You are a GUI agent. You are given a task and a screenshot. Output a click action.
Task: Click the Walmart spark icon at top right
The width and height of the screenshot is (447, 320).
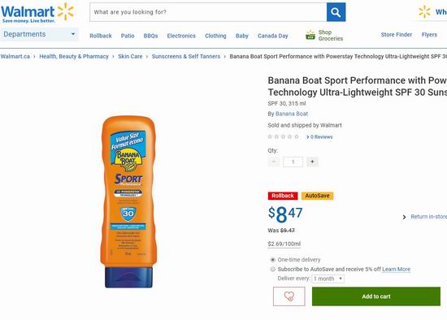click(x=424, y=12)
